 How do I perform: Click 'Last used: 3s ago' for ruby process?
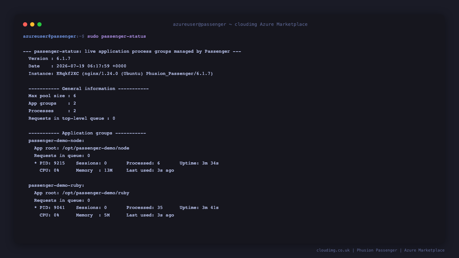point(150,215)
